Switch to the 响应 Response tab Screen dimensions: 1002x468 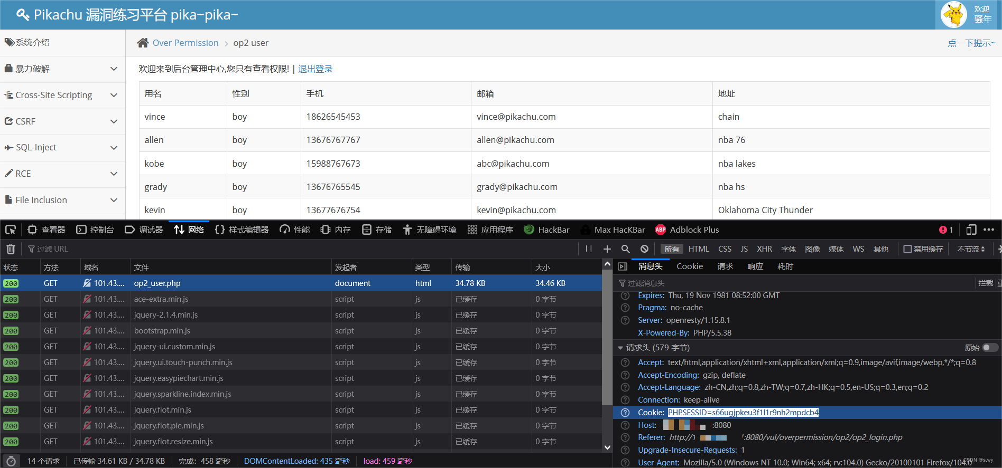point(755,266)
